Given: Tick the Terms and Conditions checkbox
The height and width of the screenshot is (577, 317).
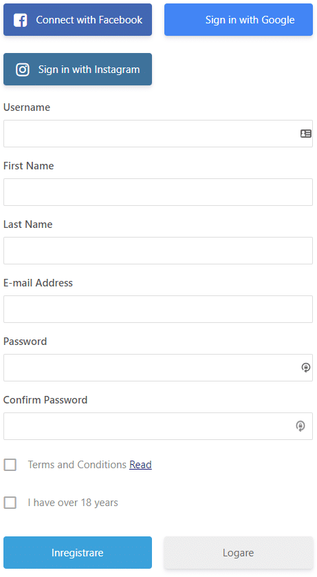Looking at the screenshot, I should [10, 465].
